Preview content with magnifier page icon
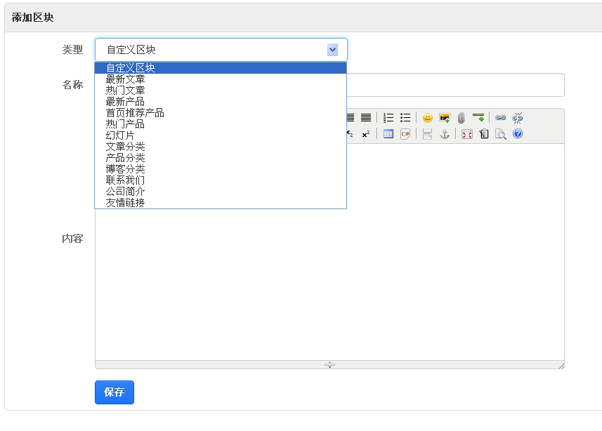Screen dimensions: 602x431 click(x=501, y=134)
